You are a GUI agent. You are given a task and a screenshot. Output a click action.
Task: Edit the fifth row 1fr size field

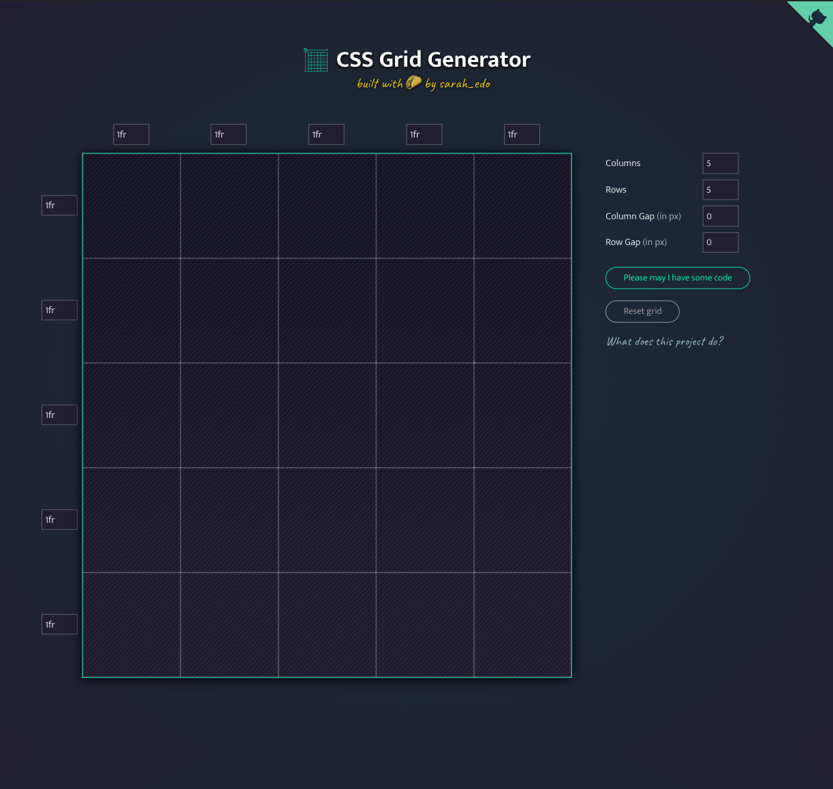[59, 625]
